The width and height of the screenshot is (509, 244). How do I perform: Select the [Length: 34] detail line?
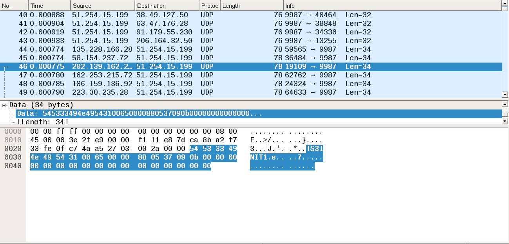[x=43, y=122]
